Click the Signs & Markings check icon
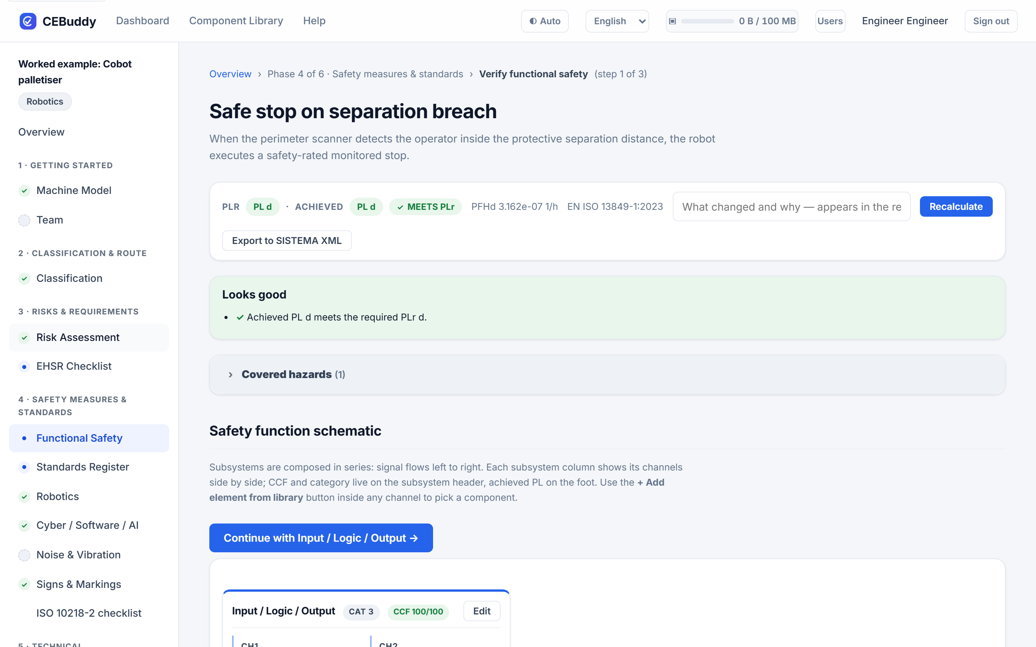The image size is (1036, 647). pos(24,584)
